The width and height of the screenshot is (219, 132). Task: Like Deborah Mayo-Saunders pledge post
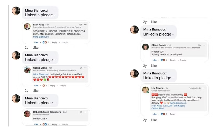click(x=36, y=124)
